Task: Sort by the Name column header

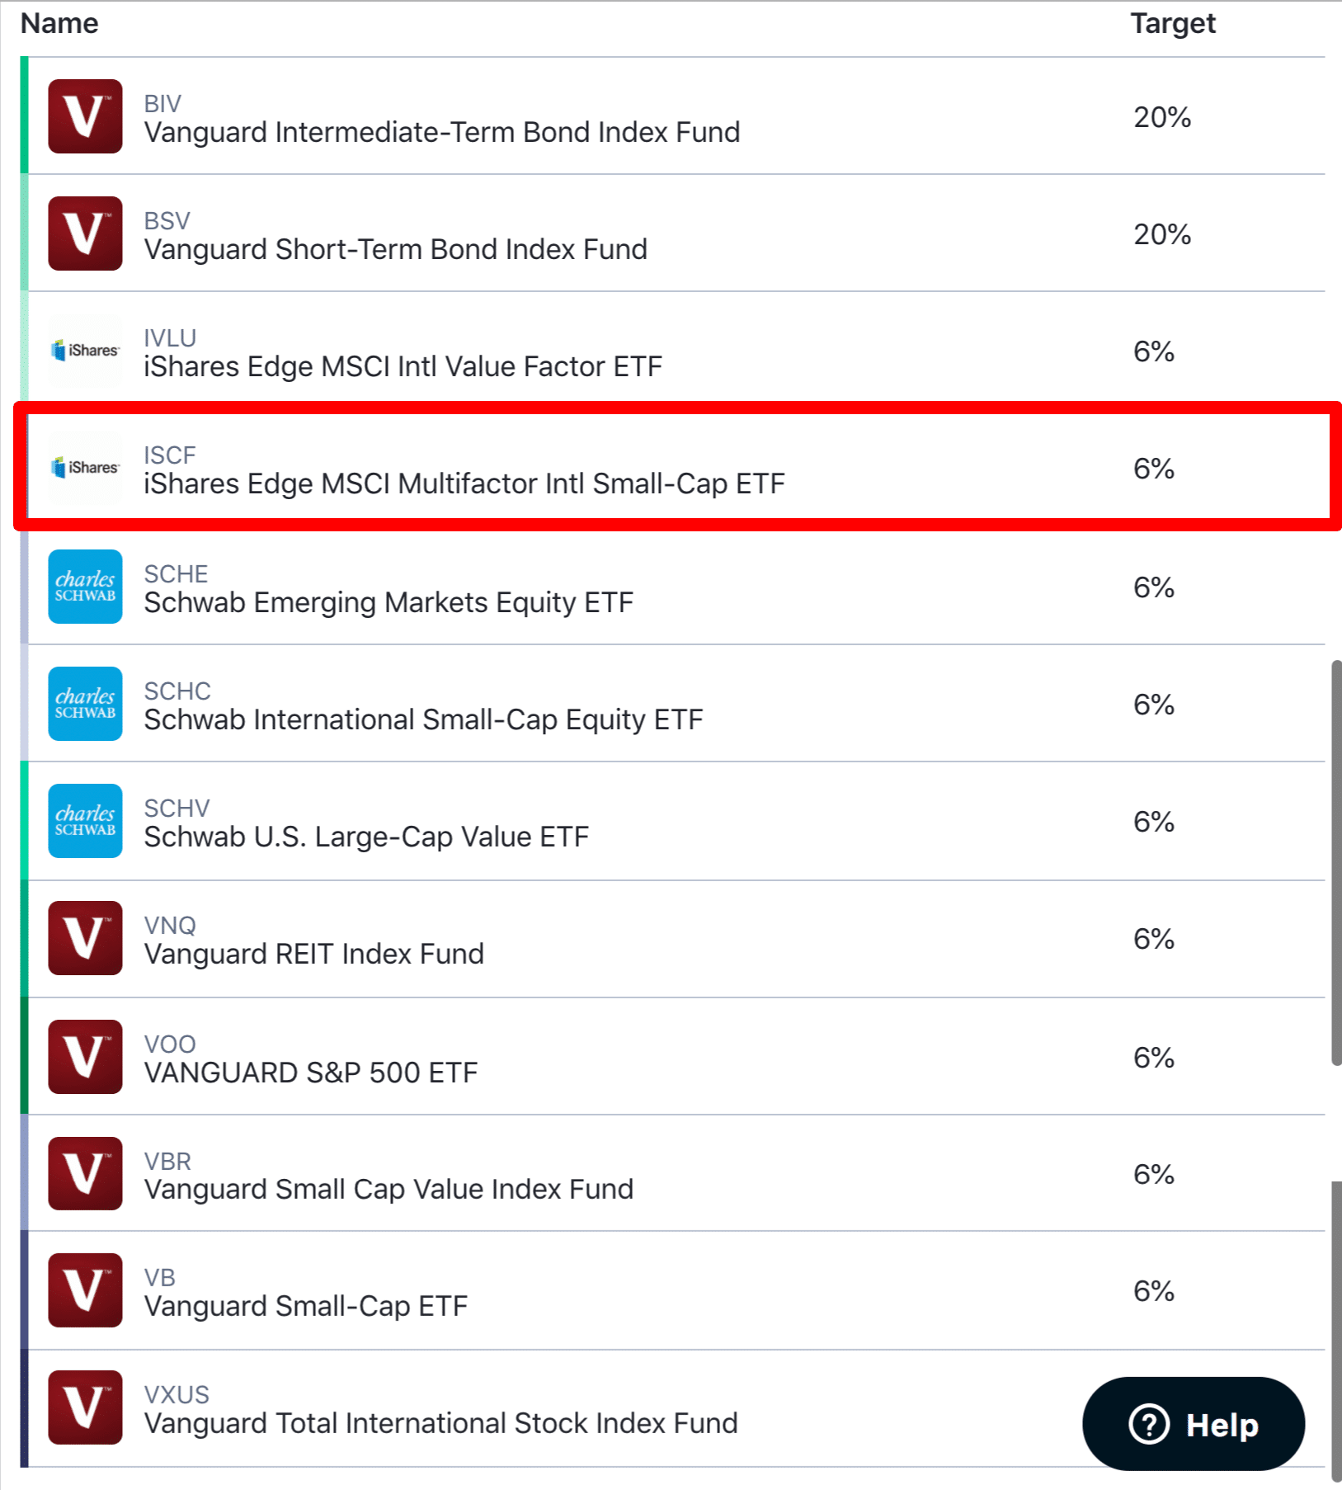Action: (x=59, y=23)
